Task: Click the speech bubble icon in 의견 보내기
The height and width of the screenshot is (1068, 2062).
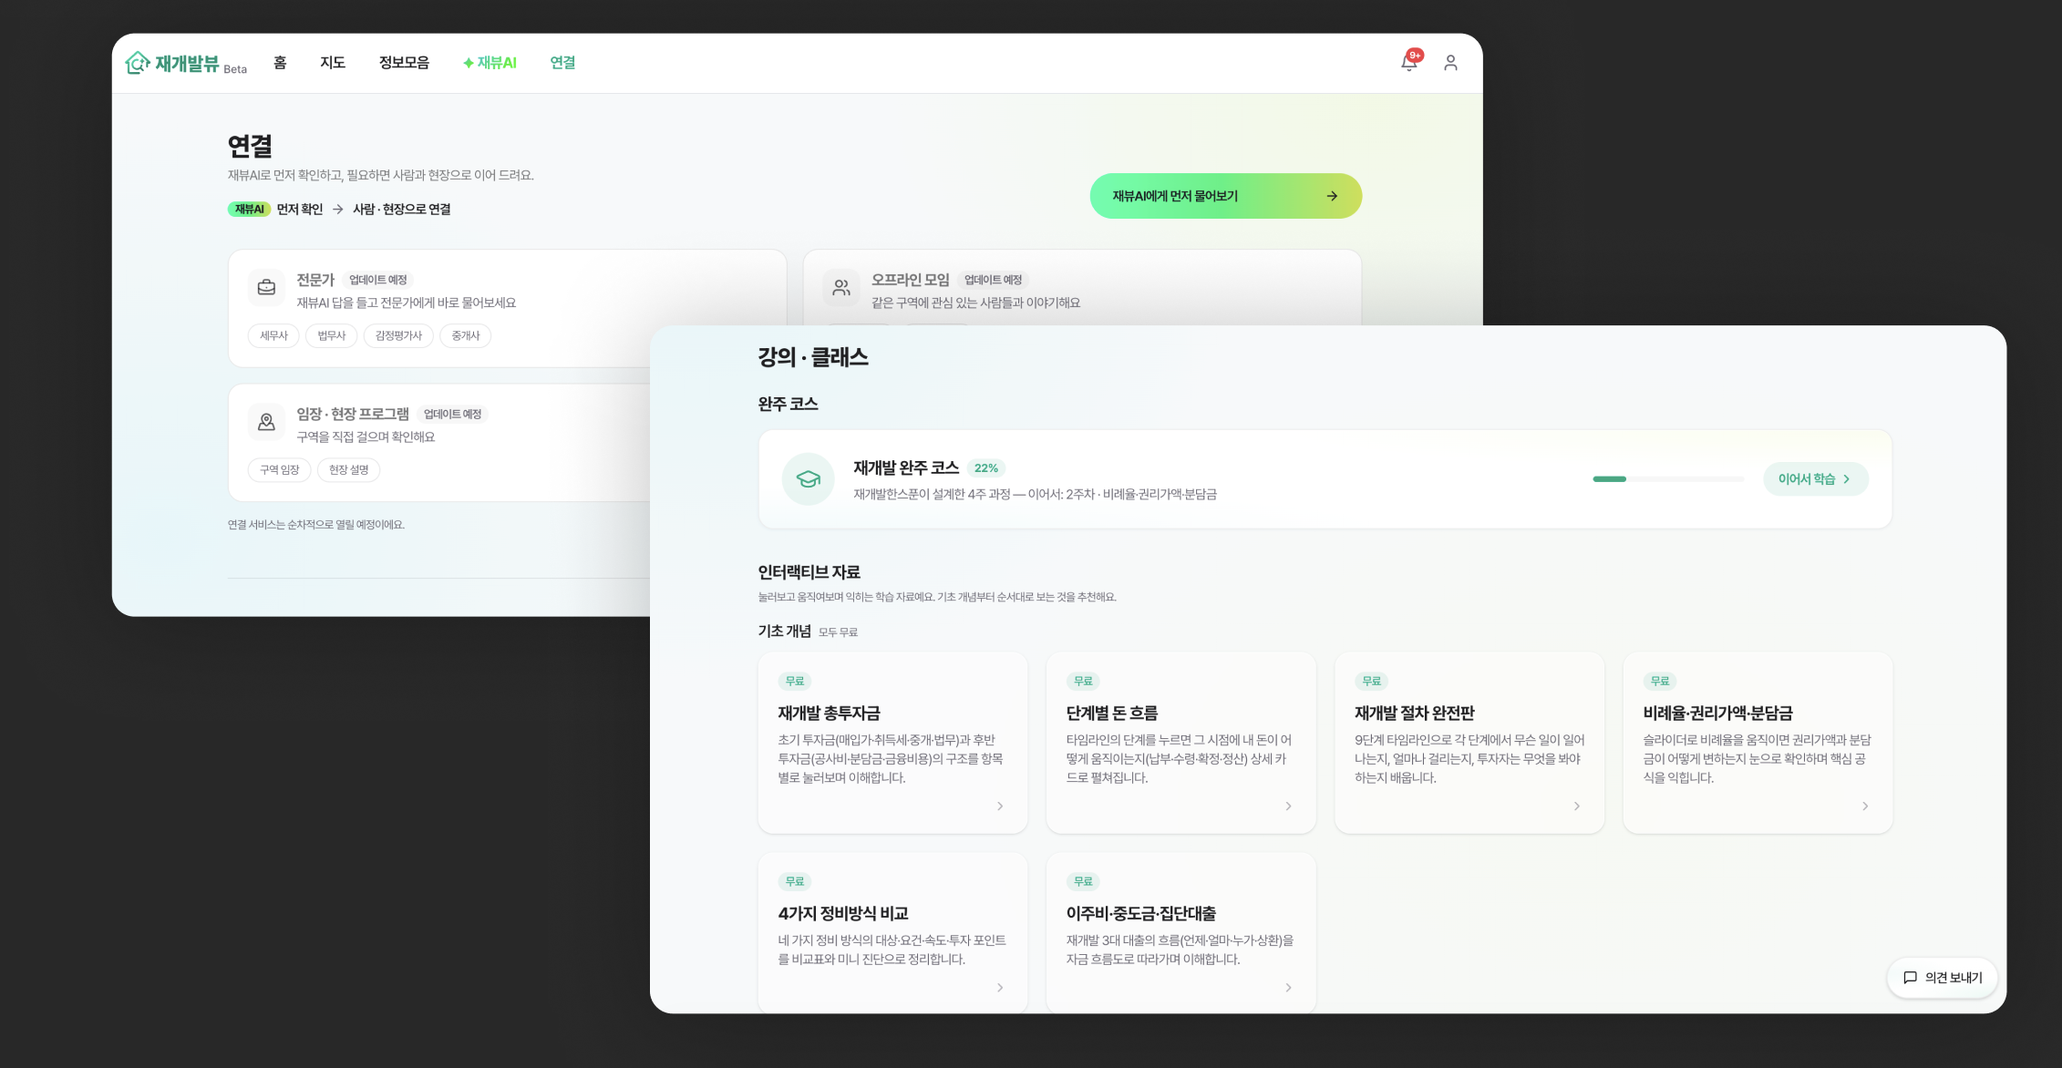Action: tap(1910, 978)
